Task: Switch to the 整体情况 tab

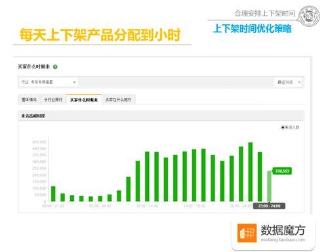Action: 30,100
